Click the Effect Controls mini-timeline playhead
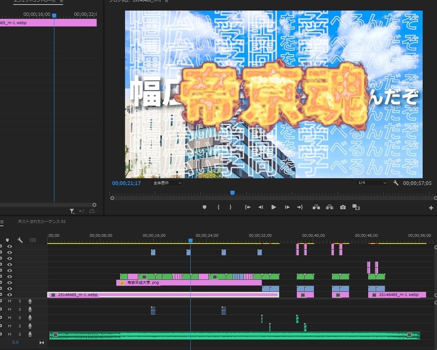This screenshot has width=437, height=350. (54, 16)
